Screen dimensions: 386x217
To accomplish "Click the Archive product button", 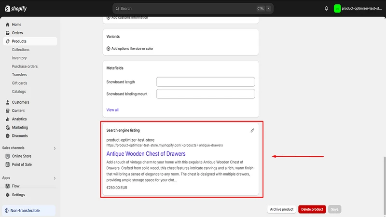I will [282, 209].
